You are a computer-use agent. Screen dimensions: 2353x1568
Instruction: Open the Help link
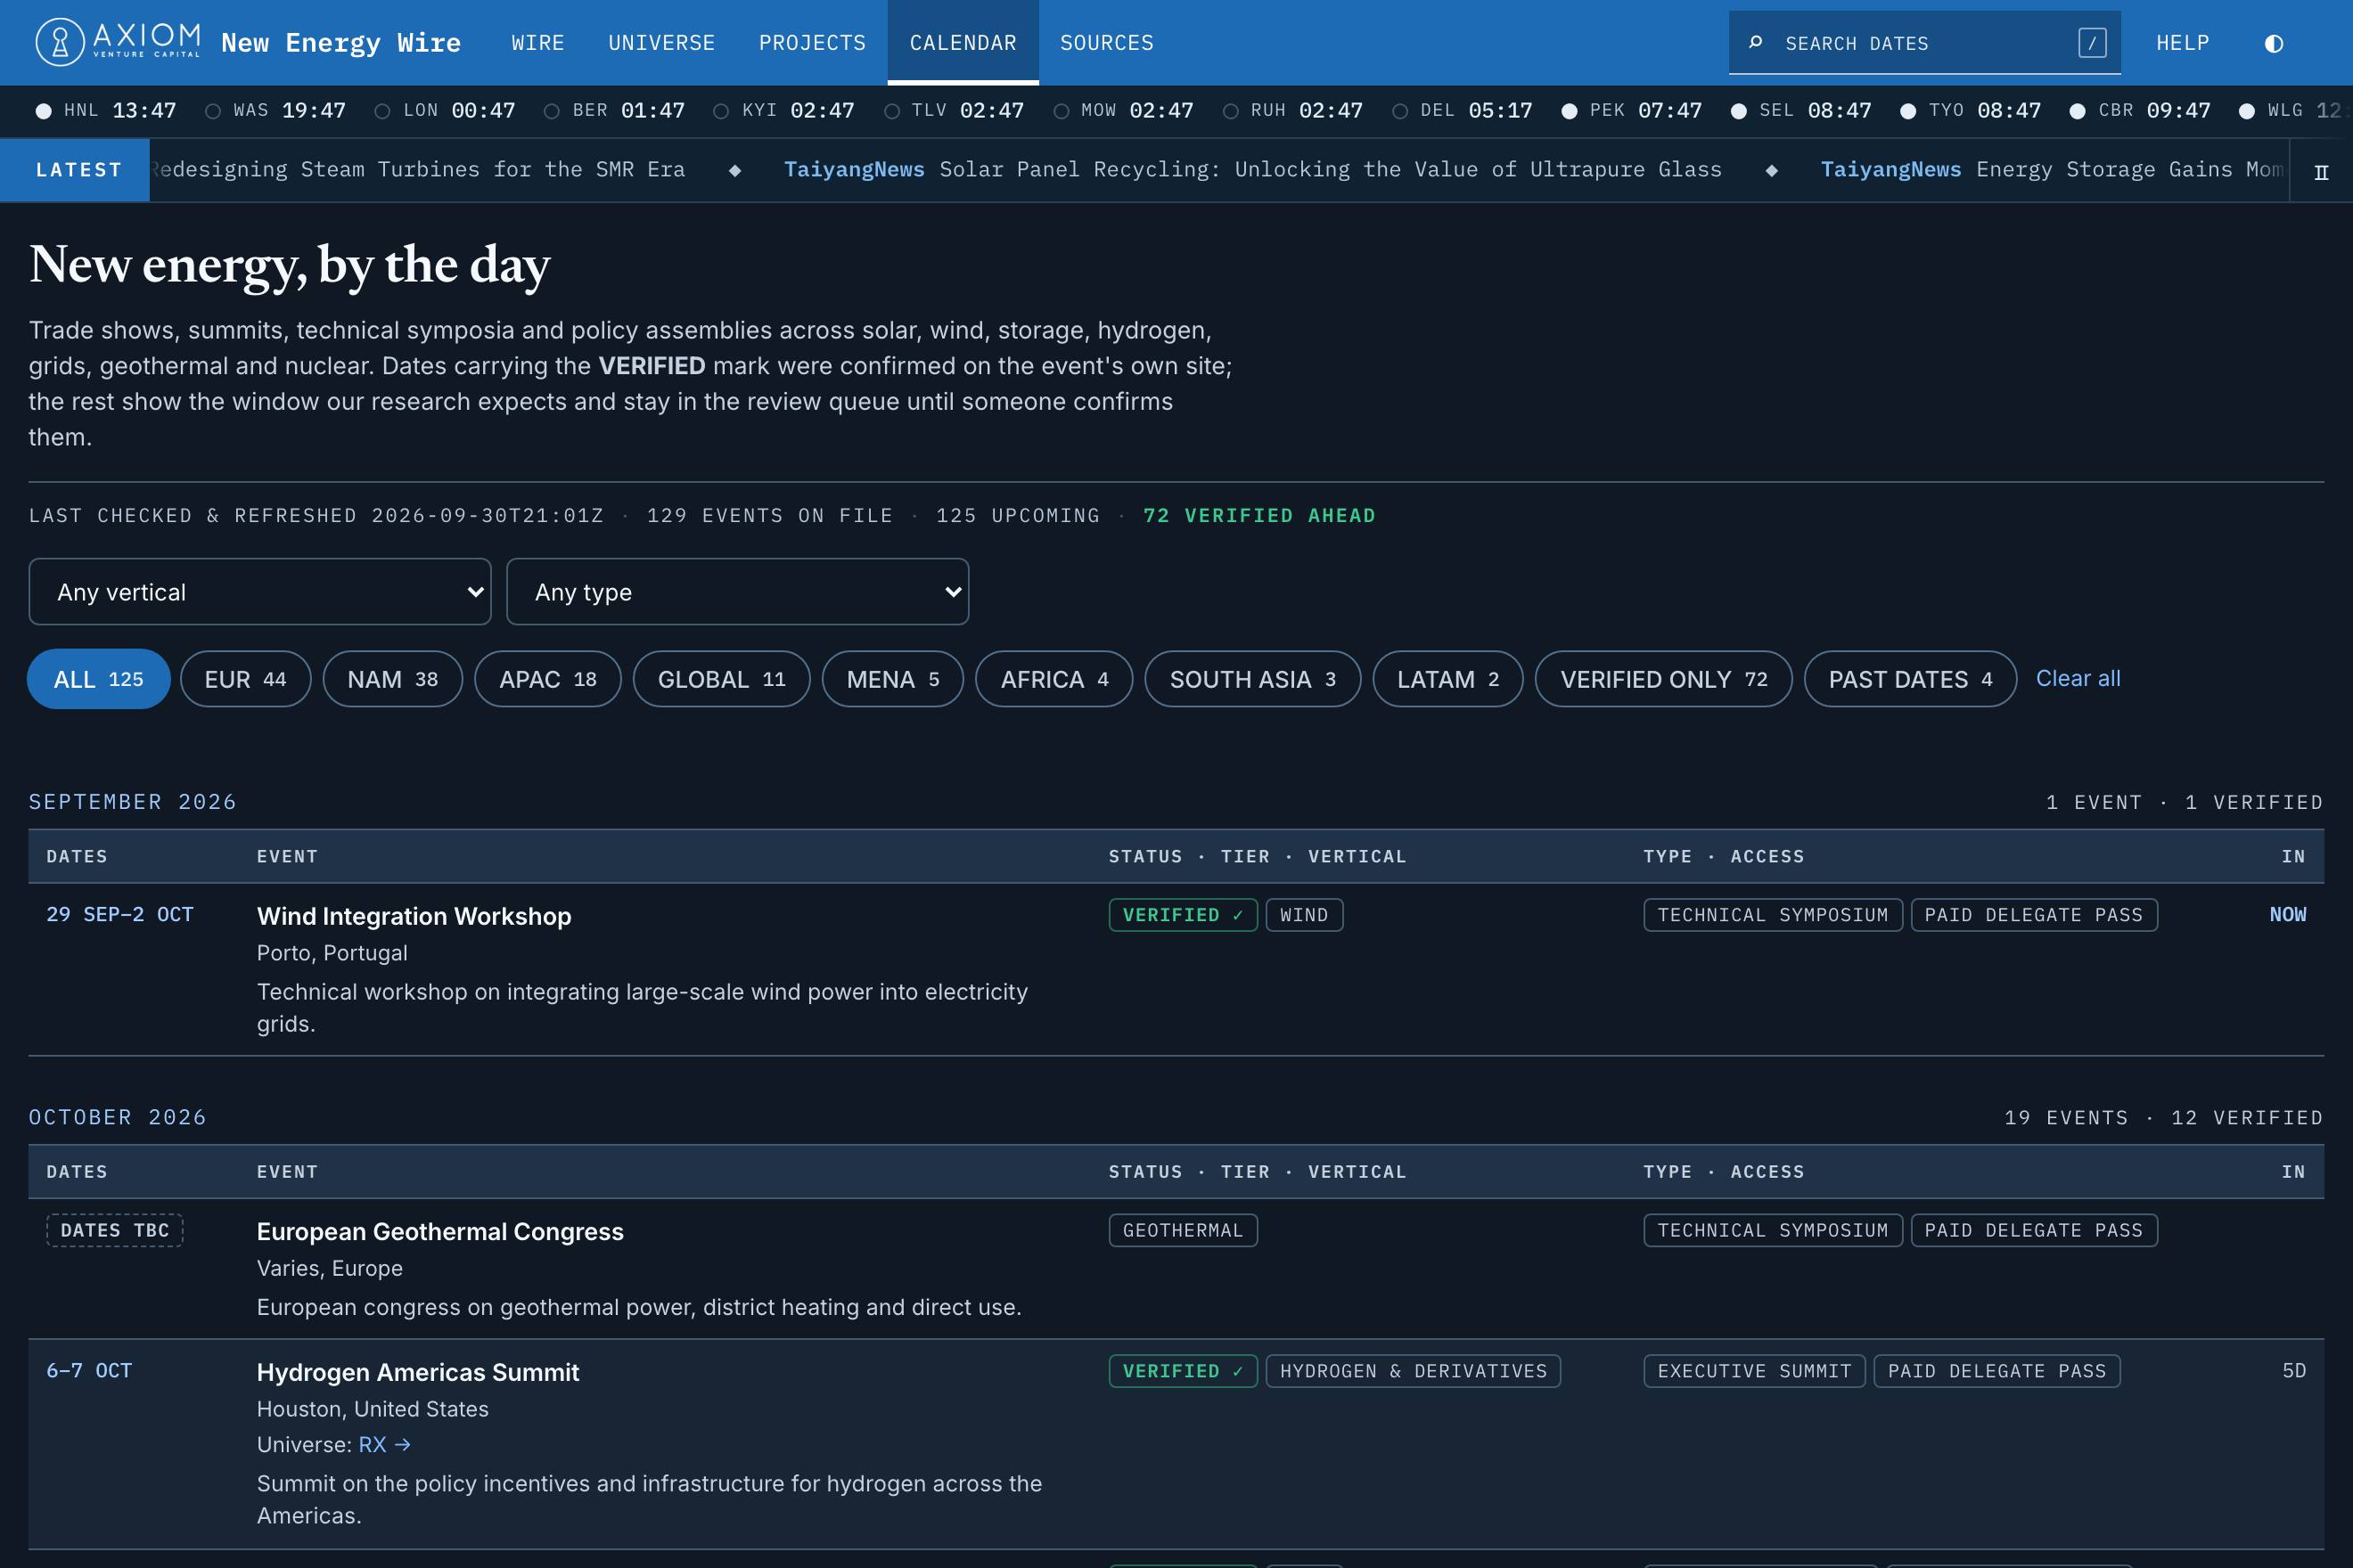pos(2182,43)
